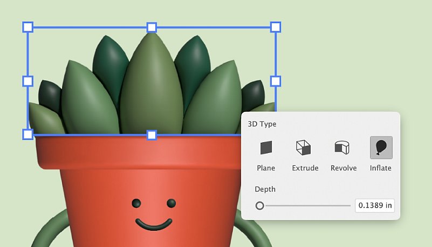432x247 pixels.
Task: Click the top-right bounding box handle
Action: [x=275, y=27]
